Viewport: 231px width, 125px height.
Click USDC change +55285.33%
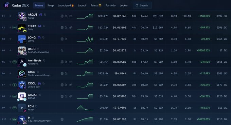click(203, 50)
